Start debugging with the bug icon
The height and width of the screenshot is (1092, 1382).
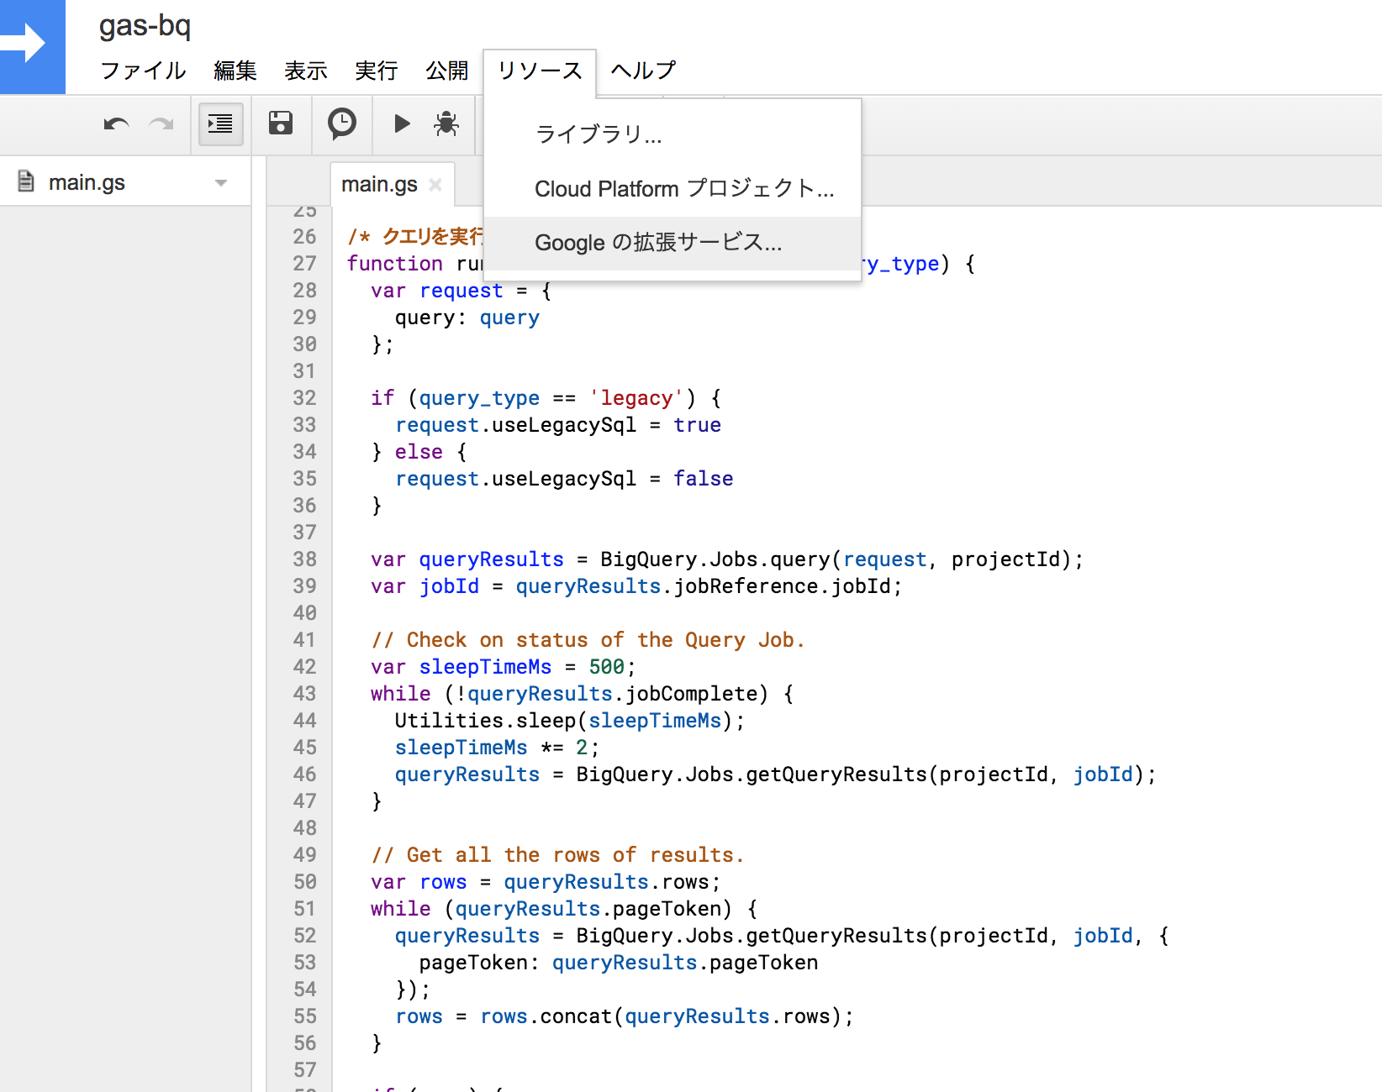click(446, 123)
